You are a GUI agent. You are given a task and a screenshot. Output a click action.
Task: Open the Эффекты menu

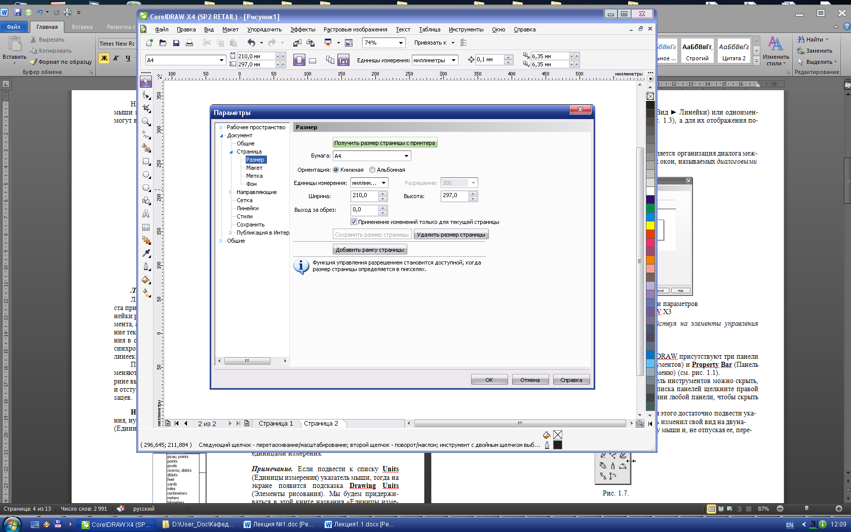(x=302, y=29)
